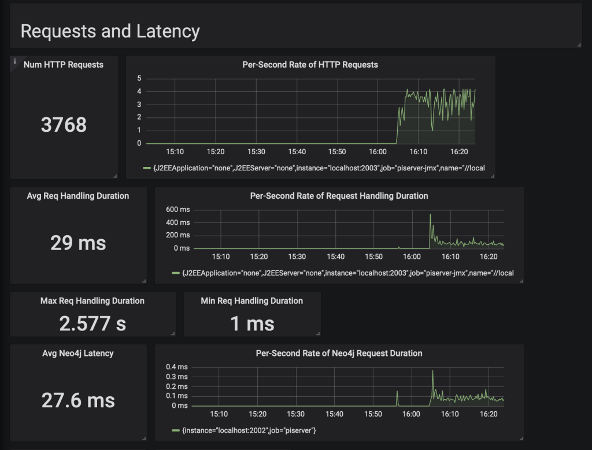Open the Per-Second Rate of HTTP Requests panel menu
Viewport: 592px width, 450px height.
pos(310,65)
